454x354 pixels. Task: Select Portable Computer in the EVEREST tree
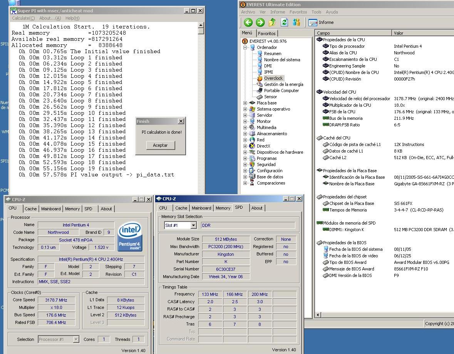tap(281, 91)
